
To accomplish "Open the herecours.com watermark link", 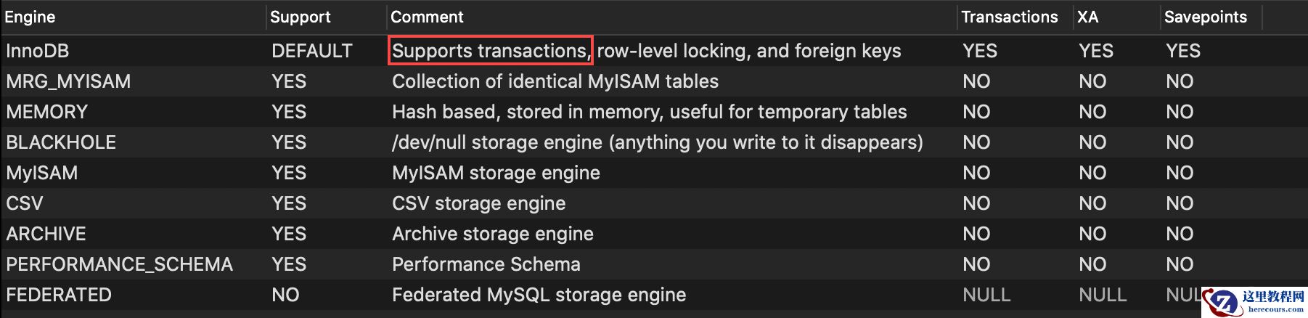I will (x=1275, y=309).
